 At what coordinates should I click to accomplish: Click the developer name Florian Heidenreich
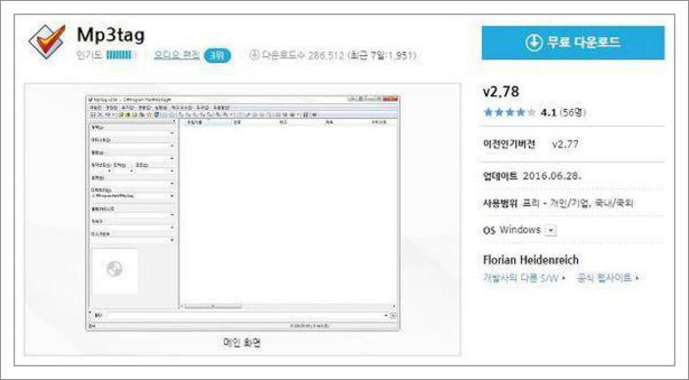(x=530, y=259)
